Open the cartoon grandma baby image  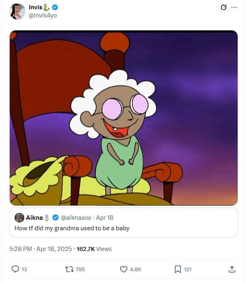coord(124,118)
